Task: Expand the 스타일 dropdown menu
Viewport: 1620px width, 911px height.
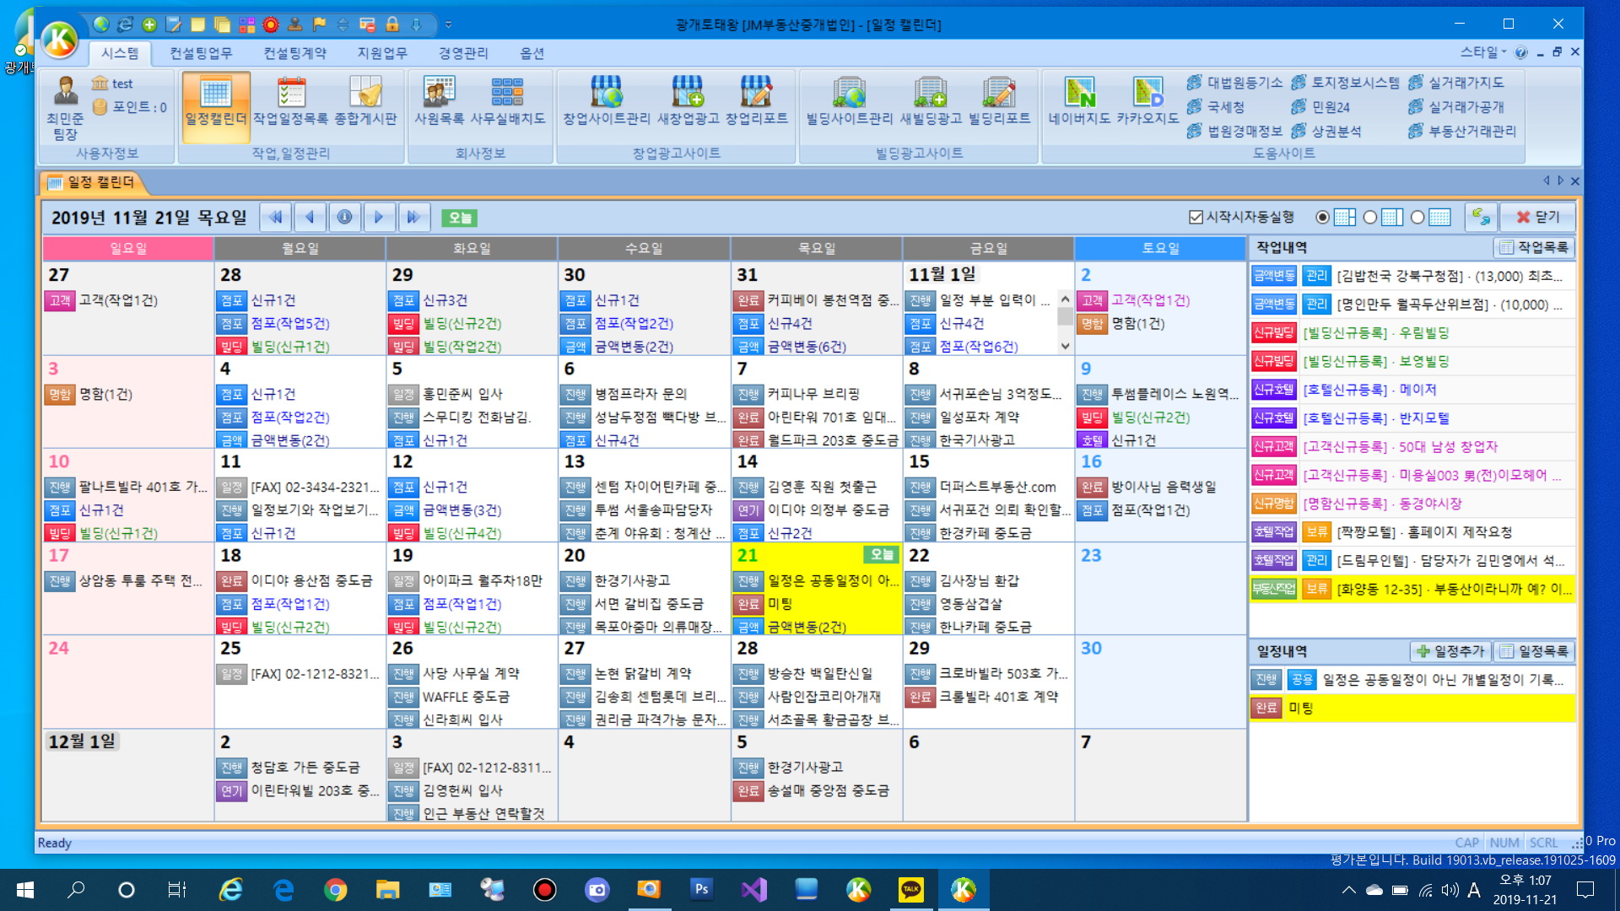Action: click(1483, 52)
